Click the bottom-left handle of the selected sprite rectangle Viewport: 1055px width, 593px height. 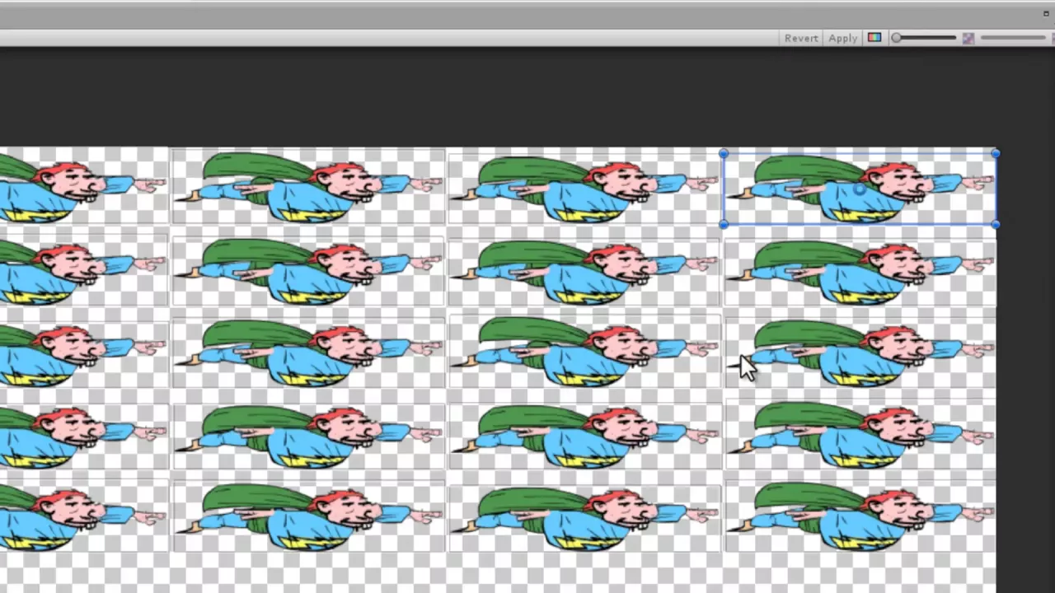point(723,224)
